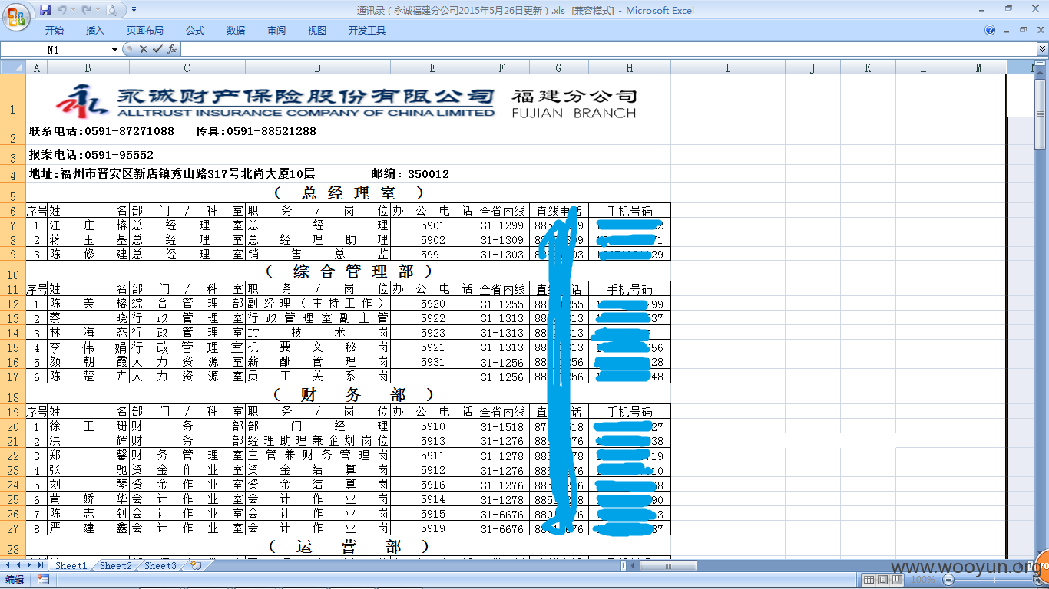Open print preview from the quick toolbar
This screenshot has width=1049, height=589.
[x=111, y=10]
